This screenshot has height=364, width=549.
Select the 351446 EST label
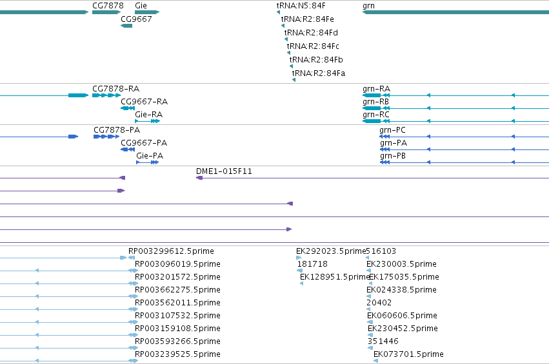click(383, 341)
